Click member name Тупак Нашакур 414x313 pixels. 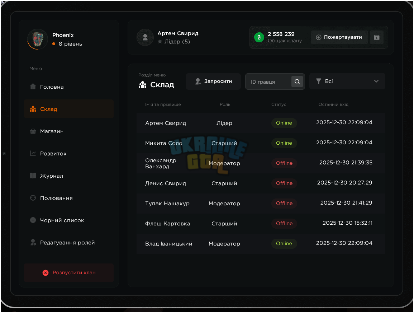[167, 204]
